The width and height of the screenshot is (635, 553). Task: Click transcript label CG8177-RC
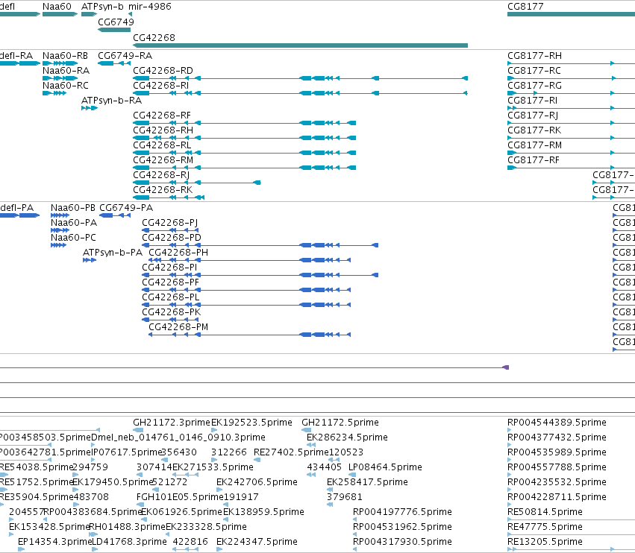[534, 71]
